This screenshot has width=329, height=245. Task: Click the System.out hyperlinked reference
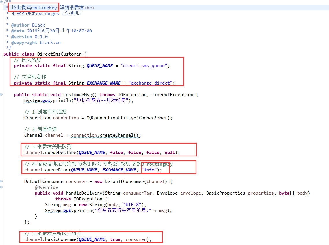coord(36,100)
